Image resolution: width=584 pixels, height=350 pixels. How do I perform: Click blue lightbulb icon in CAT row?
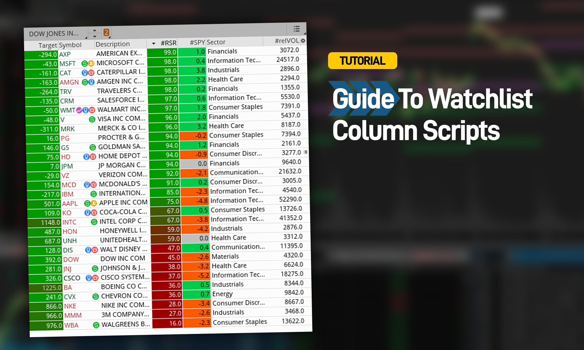pos(85,73)
